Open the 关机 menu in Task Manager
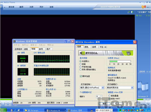Image resolution: width=151 pixels, height=112 pixels. pos(42,45)
